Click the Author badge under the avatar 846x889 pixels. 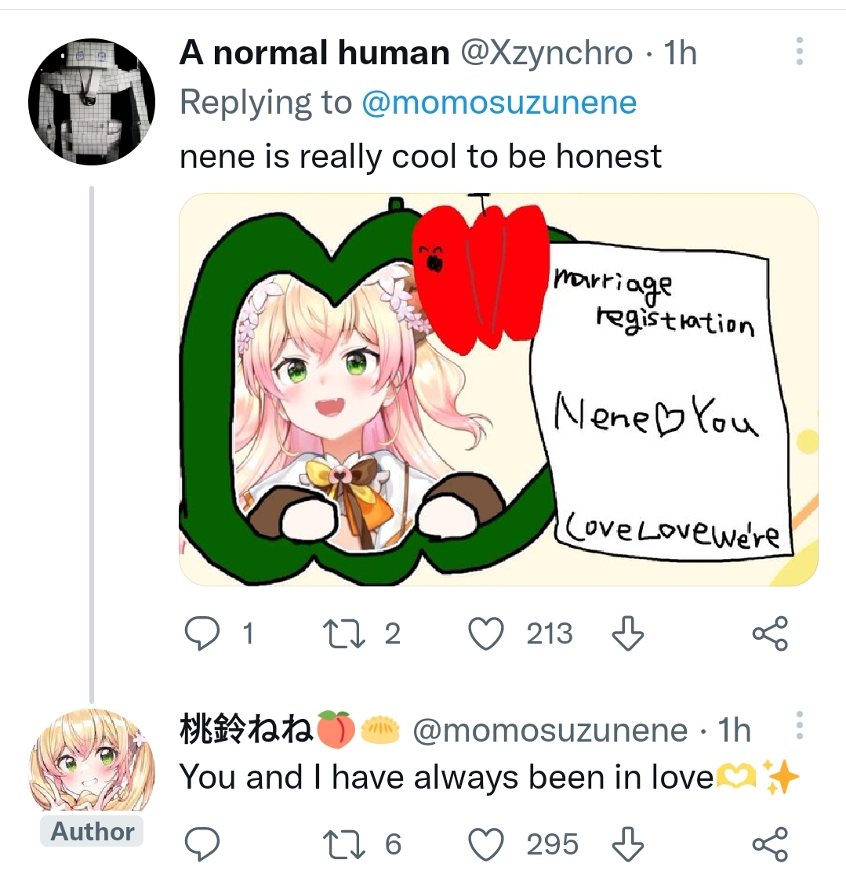[x=92, y=832]
